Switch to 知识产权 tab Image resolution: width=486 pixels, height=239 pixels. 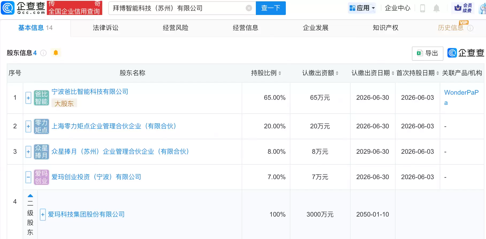coord(386,28)
